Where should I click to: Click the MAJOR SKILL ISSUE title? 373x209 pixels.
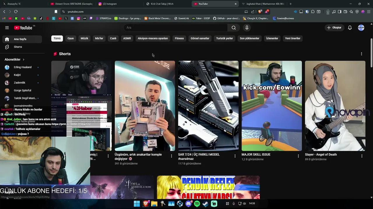tap(256, 155)
